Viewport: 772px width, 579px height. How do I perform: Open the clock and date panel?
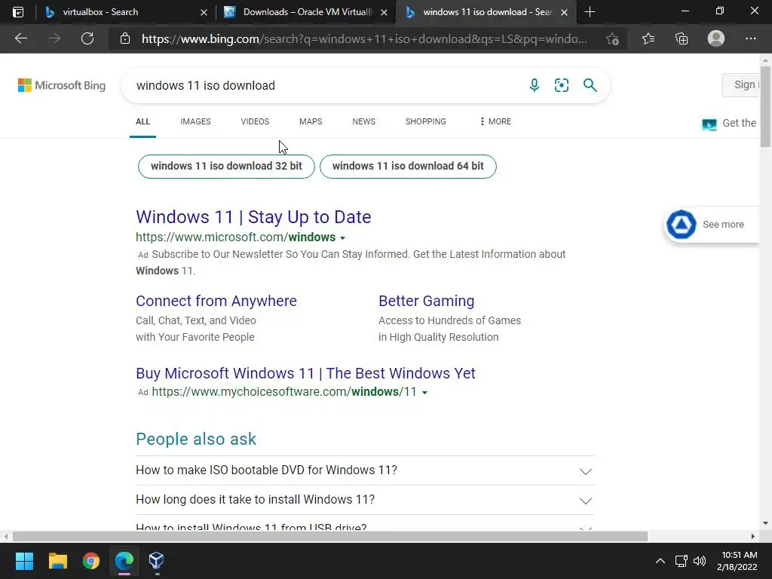(x=737, y=561)
